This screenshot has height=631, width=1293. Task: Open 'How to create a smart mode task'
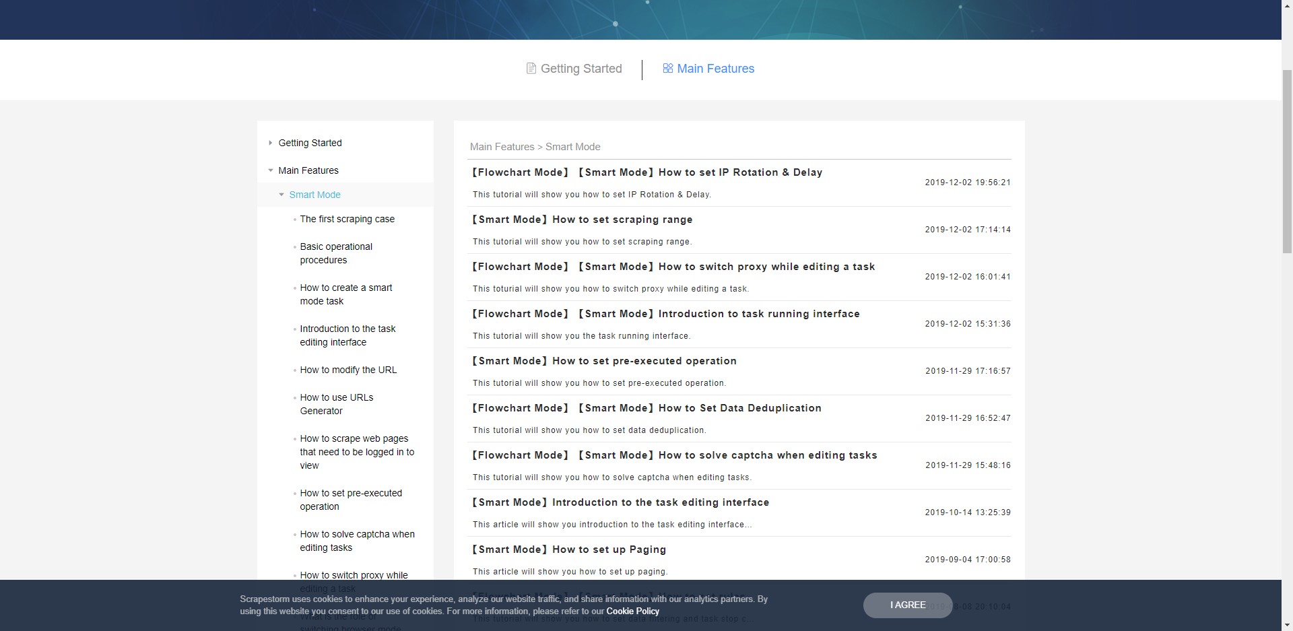[346, 294]
